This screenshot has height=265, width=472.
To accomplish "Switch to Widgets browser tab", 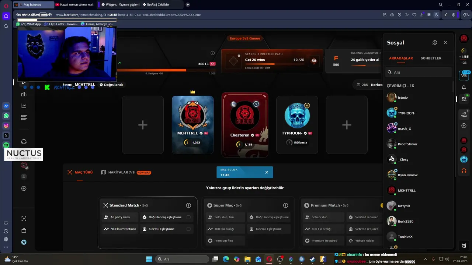I will click(x=120, y=5).
